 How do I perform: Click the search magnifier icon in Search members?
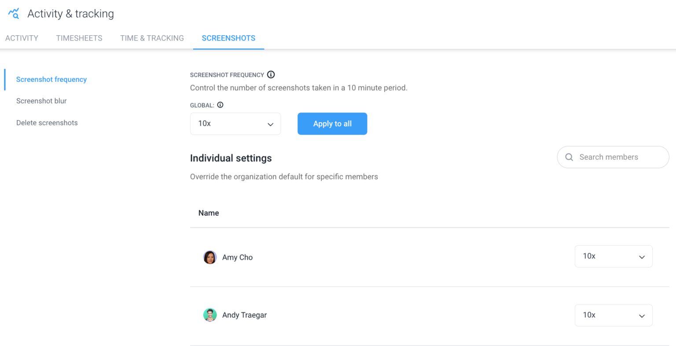tap(569, 157)
